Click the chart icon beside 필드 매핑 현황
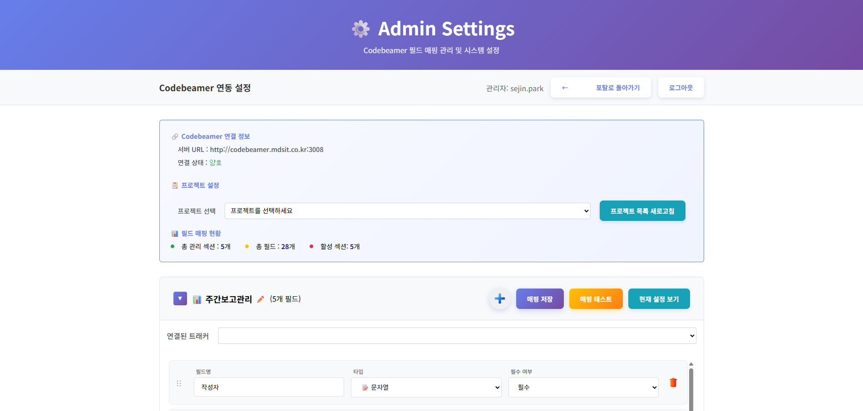The width and height of the screenshot is (863, 411). 175,233
